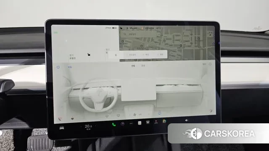Toggle the right seat heater icon
The height and width of the screenshot is (151, 269).
pos(211,111)
